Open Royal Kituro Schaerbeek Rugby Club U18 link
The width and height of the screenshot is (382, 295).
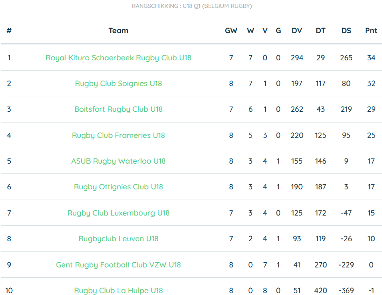(119, 58)
